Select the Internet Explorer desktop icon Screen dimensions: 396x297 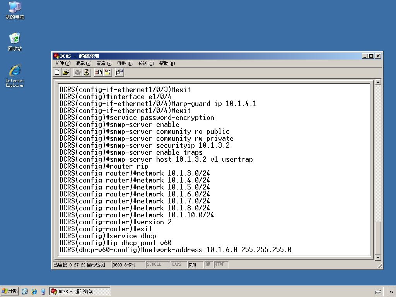(15, 76)
